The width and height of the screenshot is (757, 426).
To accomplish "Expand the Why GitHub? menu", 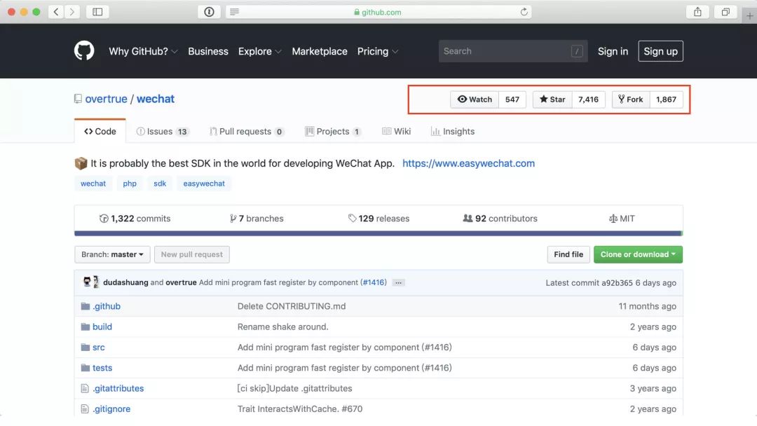I will 143,51.
